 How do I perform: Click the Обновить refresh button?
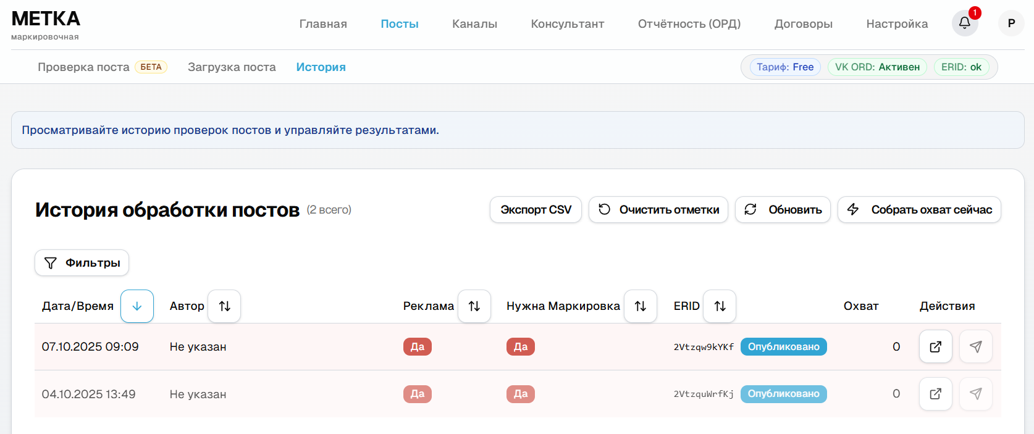(x=783, y=210)
